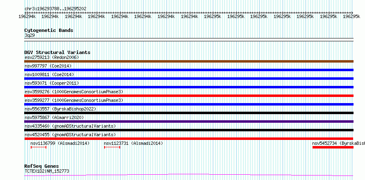
Task: Click the esv2759213 (Redon2006) label
Action: point(52,57)
